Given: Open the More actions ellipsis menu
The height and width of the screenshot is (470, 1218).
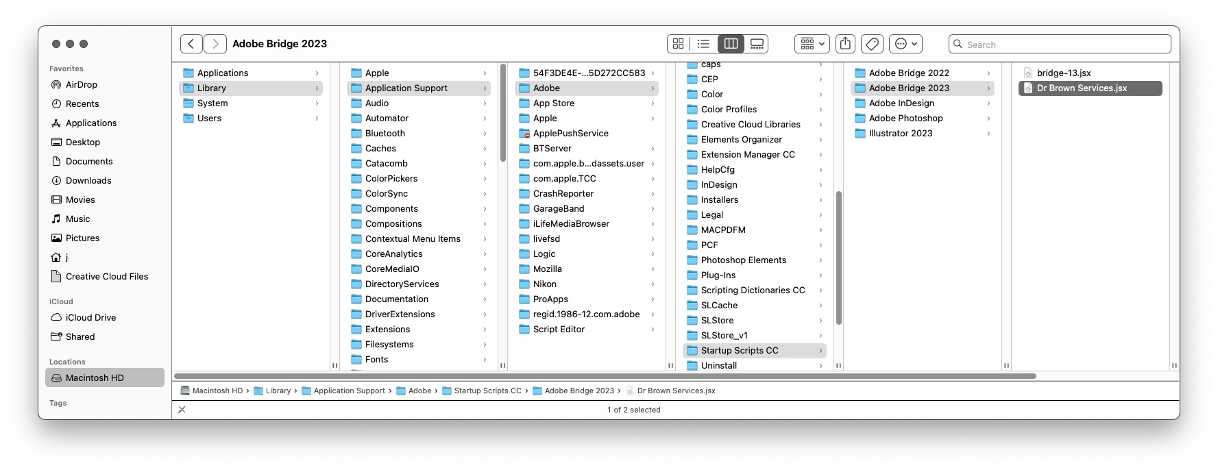Looking at the screenshot, I should point(906,44).
